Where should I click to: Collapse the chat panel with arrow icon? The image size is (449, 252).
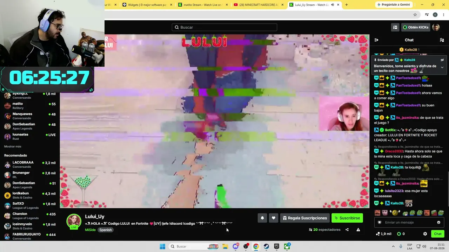[376, 40]
